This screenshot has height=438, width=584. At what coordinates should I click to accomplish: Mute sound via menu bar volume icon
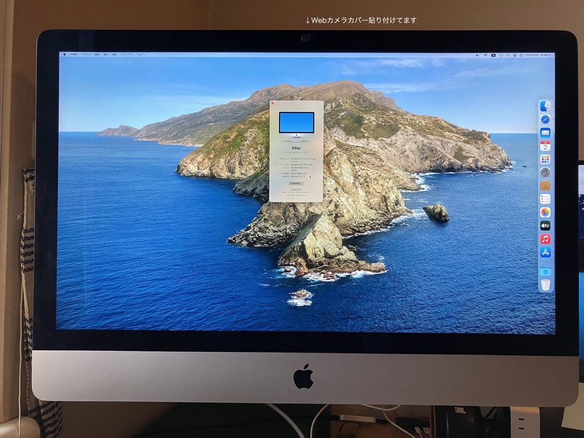[x=477, y=55]
